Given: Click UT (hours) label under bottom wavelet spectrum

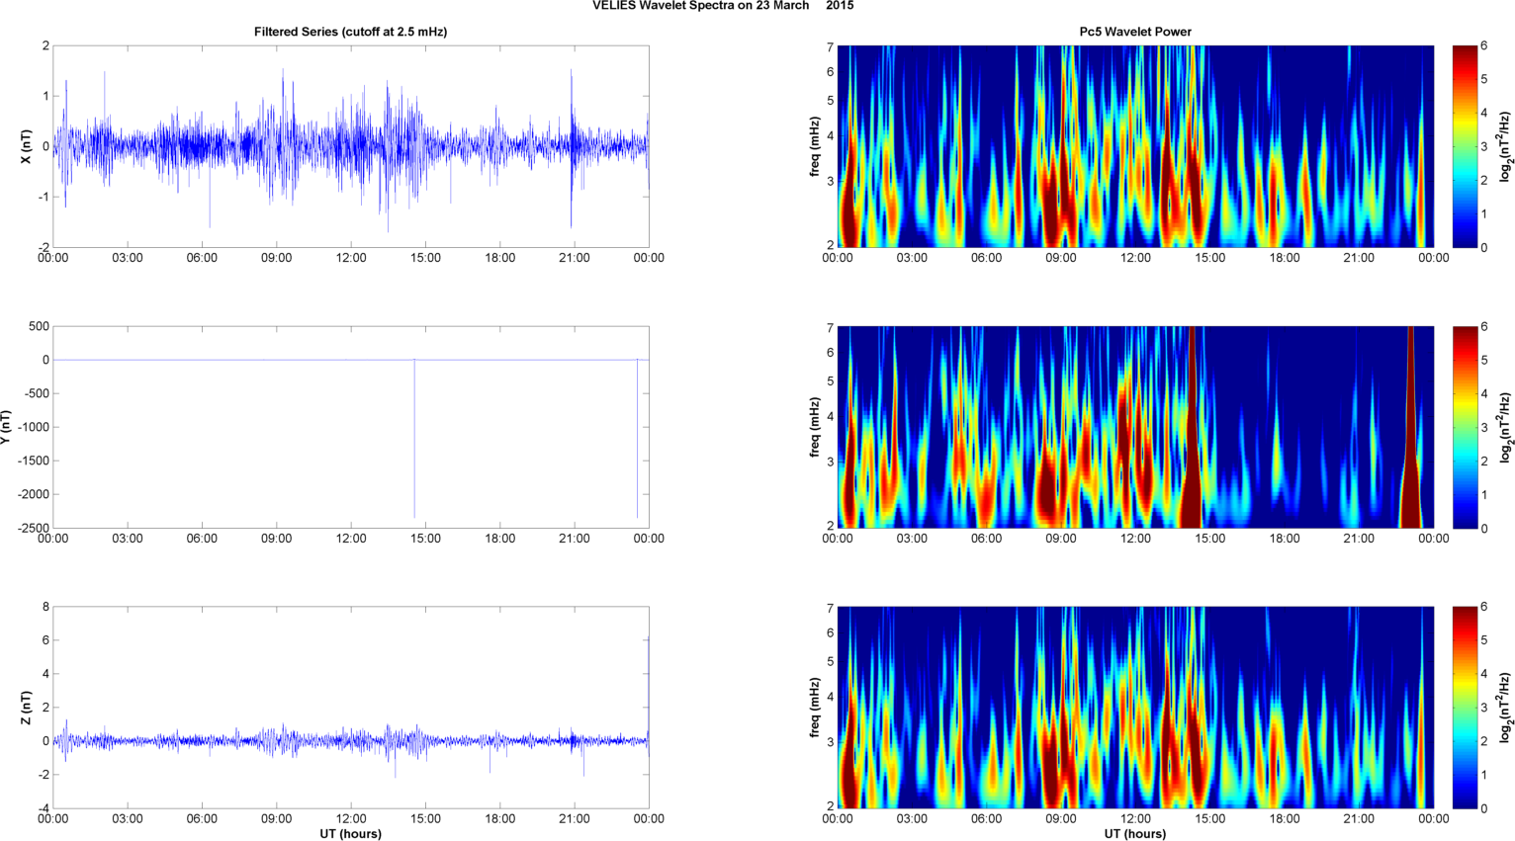Looking at the screenshot, I should 1135,833.
